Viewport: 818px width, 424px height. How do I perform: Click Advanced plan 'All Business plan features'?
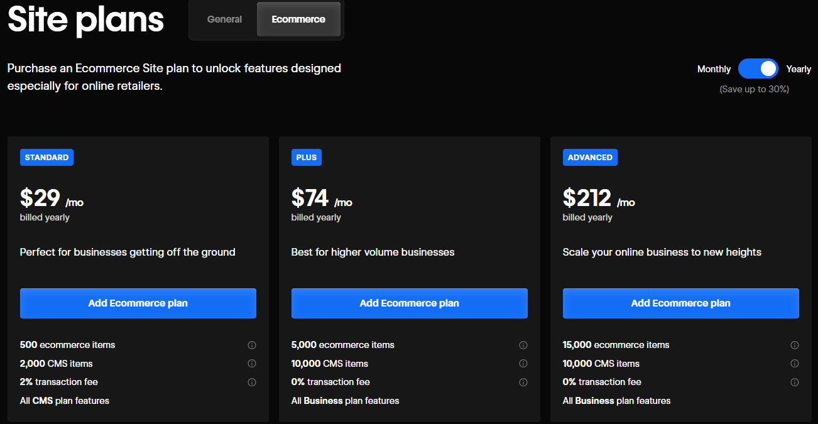point(616,401)
